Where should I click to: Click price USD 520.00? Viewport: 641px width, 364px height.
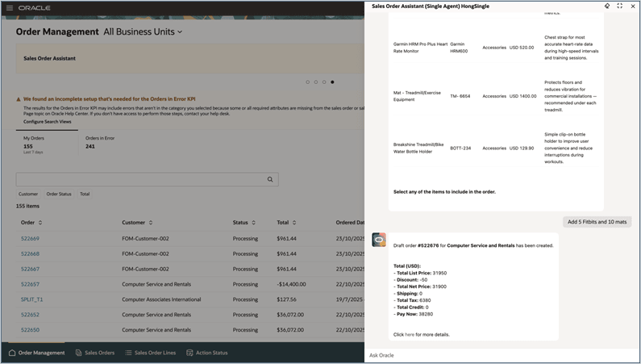point(522,48)
